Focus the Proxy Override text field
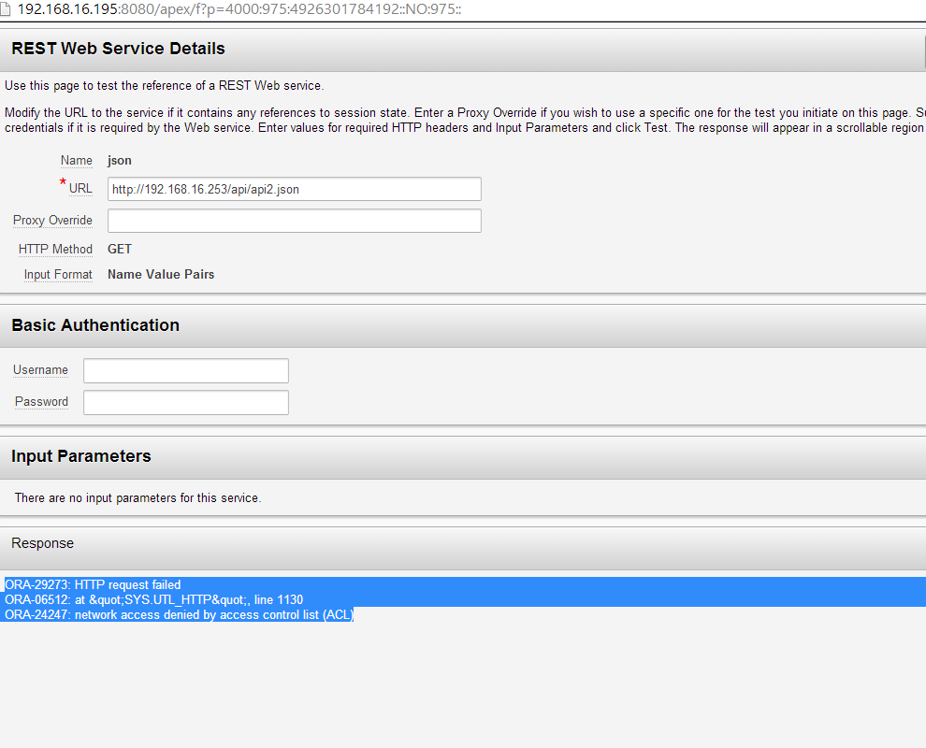 click(294, 221)
